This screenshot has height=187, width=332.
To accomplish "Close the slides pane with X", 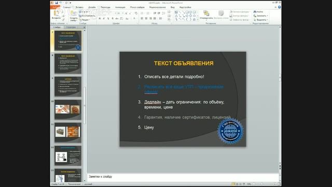I will tap(84, 28).
